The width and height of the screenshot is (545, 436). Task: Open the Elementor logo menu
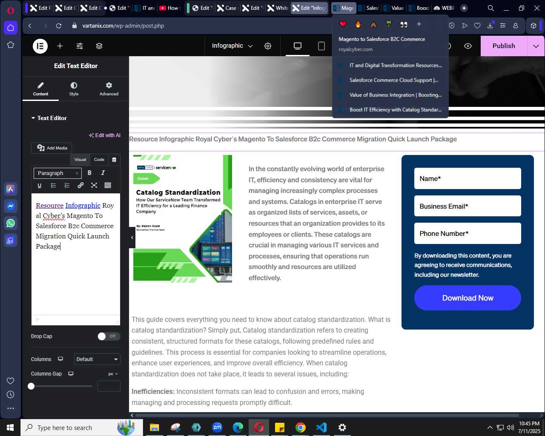click(x=40, y=46)
